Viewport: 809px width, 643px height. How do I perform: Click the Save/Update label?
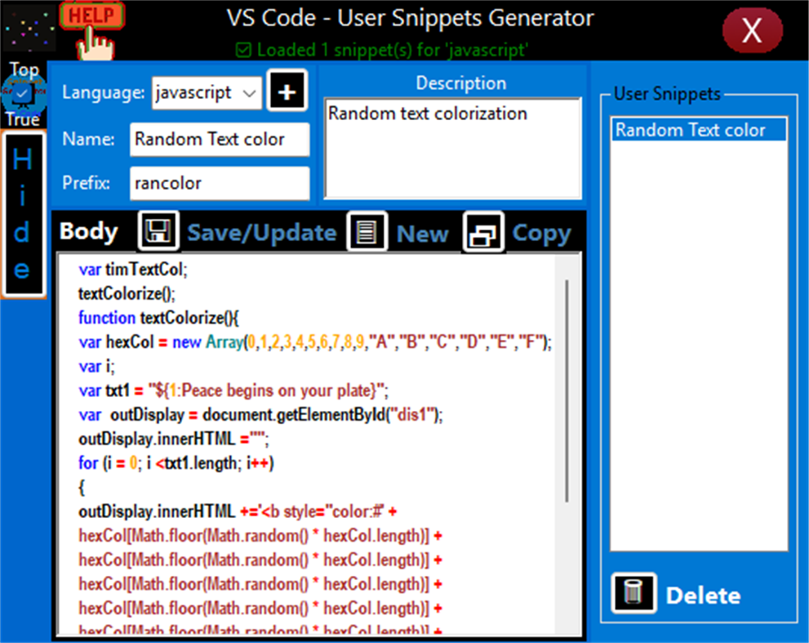261,232
